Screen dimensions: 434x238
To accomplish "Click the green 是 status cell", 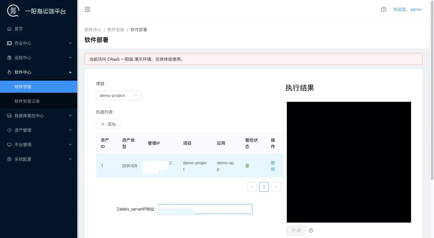I will click(x=247, y=166).
